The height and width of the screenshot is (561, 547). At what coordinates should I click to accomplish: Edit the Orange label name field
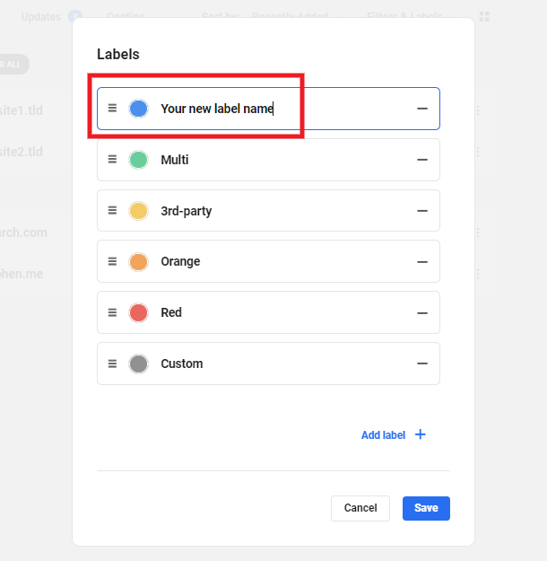[x=269, y=262]
